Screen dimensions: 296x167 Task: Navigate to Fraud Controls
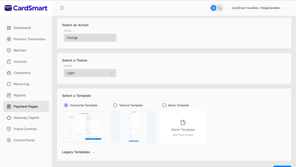coord(26,129)
